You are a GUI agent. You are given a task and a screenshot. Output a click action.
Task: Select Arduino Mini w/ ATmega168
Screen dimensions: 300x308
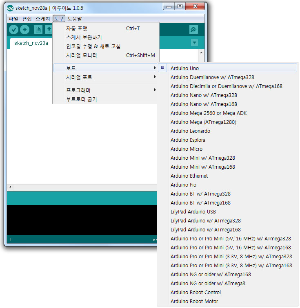pyautogui.click(x=227, y=167)
